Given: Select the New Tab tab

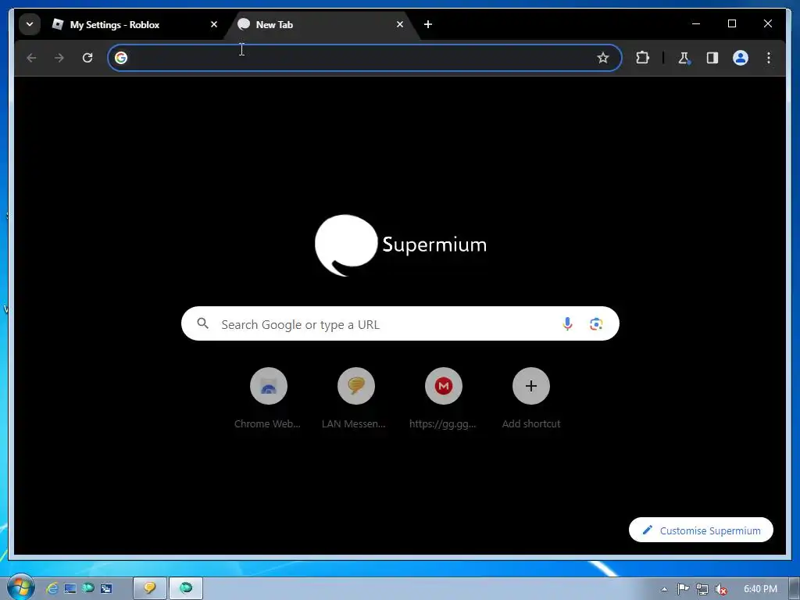Looking at the screenshot, I should pos(321,24).
